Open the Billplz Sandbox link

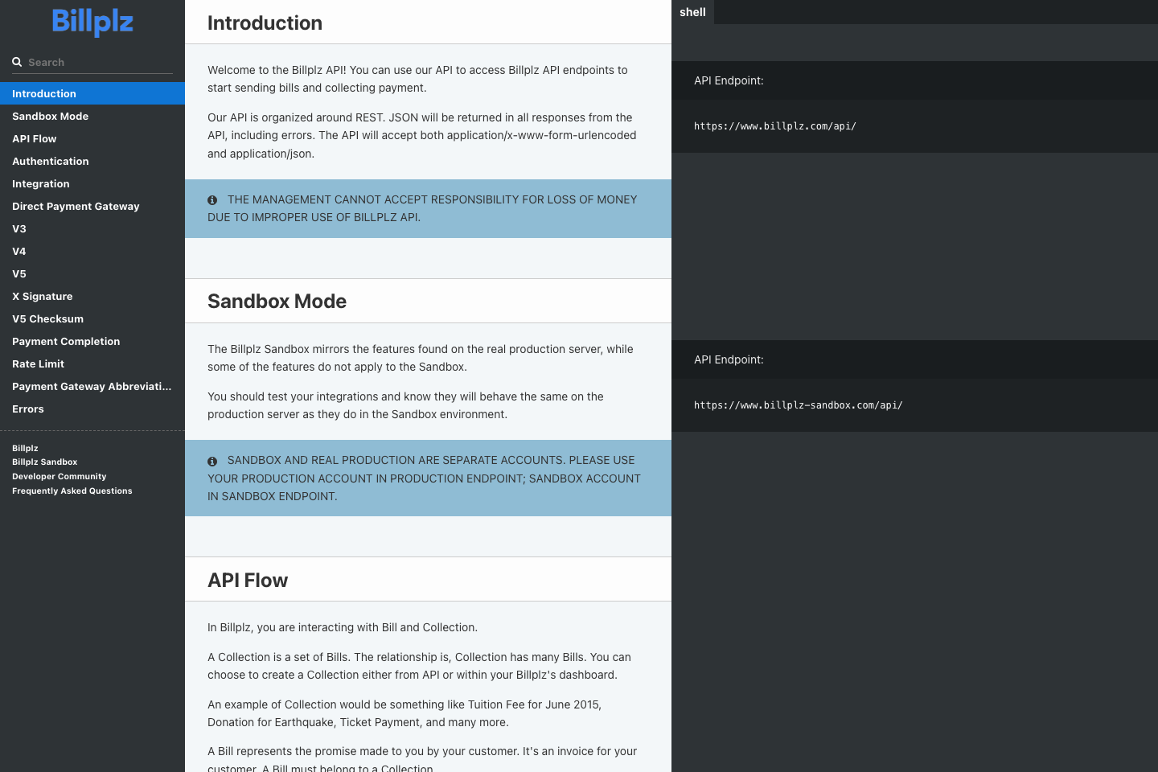coord(44,462)
